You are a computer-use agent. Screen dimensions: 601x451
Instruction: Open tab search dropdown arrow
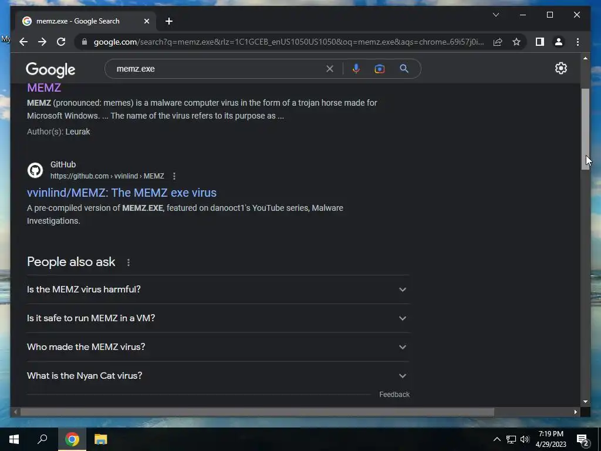tap(495, 15)
